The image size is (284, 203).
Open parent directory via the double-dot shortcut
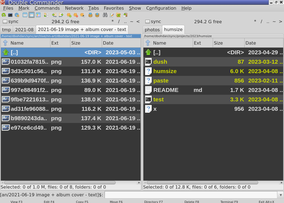[x=125, y=22]
